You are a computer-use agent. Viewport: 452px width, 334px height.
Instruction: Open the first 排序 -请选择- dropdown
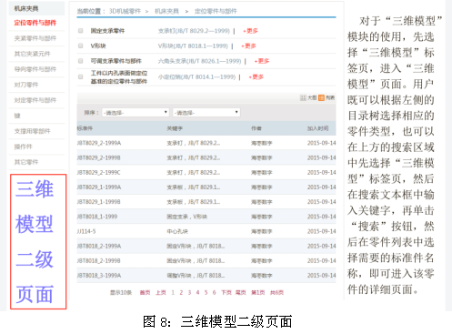(x=136, y=113)
